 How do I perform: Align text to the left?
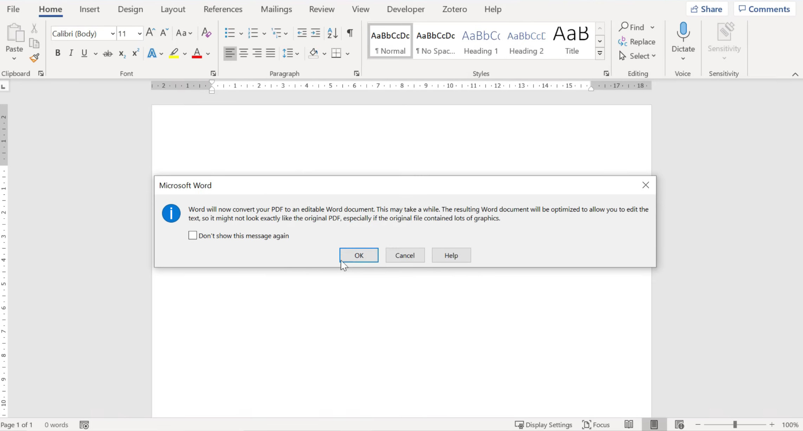(230, 53)
